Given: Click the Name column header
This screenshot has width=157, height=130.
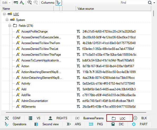Looking at the screenshot, I should coord(27,9).
